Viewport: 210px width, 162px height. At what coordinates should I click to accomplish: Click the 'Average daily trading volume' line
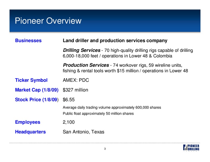112,107
